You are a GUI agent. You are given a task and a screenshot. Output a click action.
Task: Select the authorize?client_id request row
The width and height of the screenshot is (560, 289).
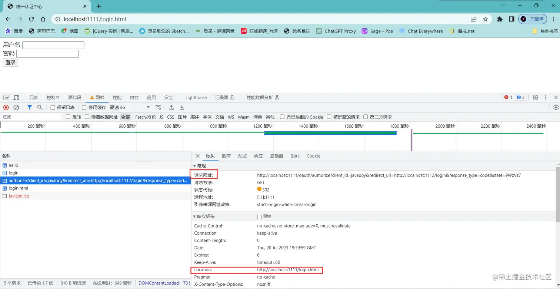click(96, 181)
